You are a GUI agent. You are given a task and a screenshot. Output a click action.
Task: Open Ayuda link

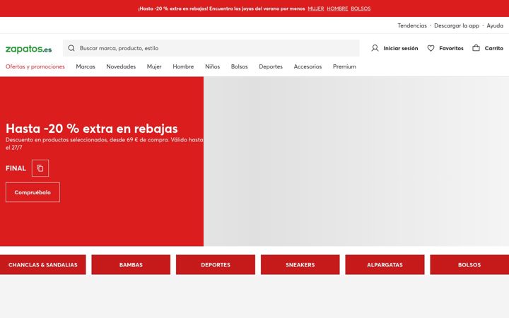[x=495, y=25]
